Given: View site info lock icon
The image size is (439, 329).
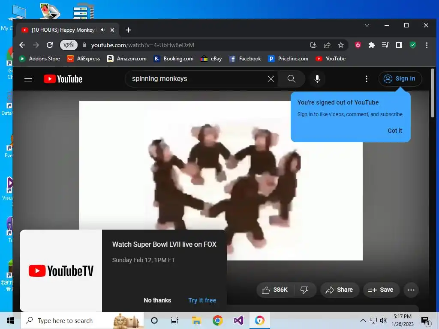Looking at the screenshot, I should 84,45.
